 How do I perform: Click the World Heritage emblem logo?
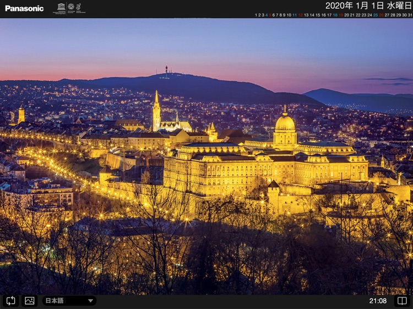point(71,8)
